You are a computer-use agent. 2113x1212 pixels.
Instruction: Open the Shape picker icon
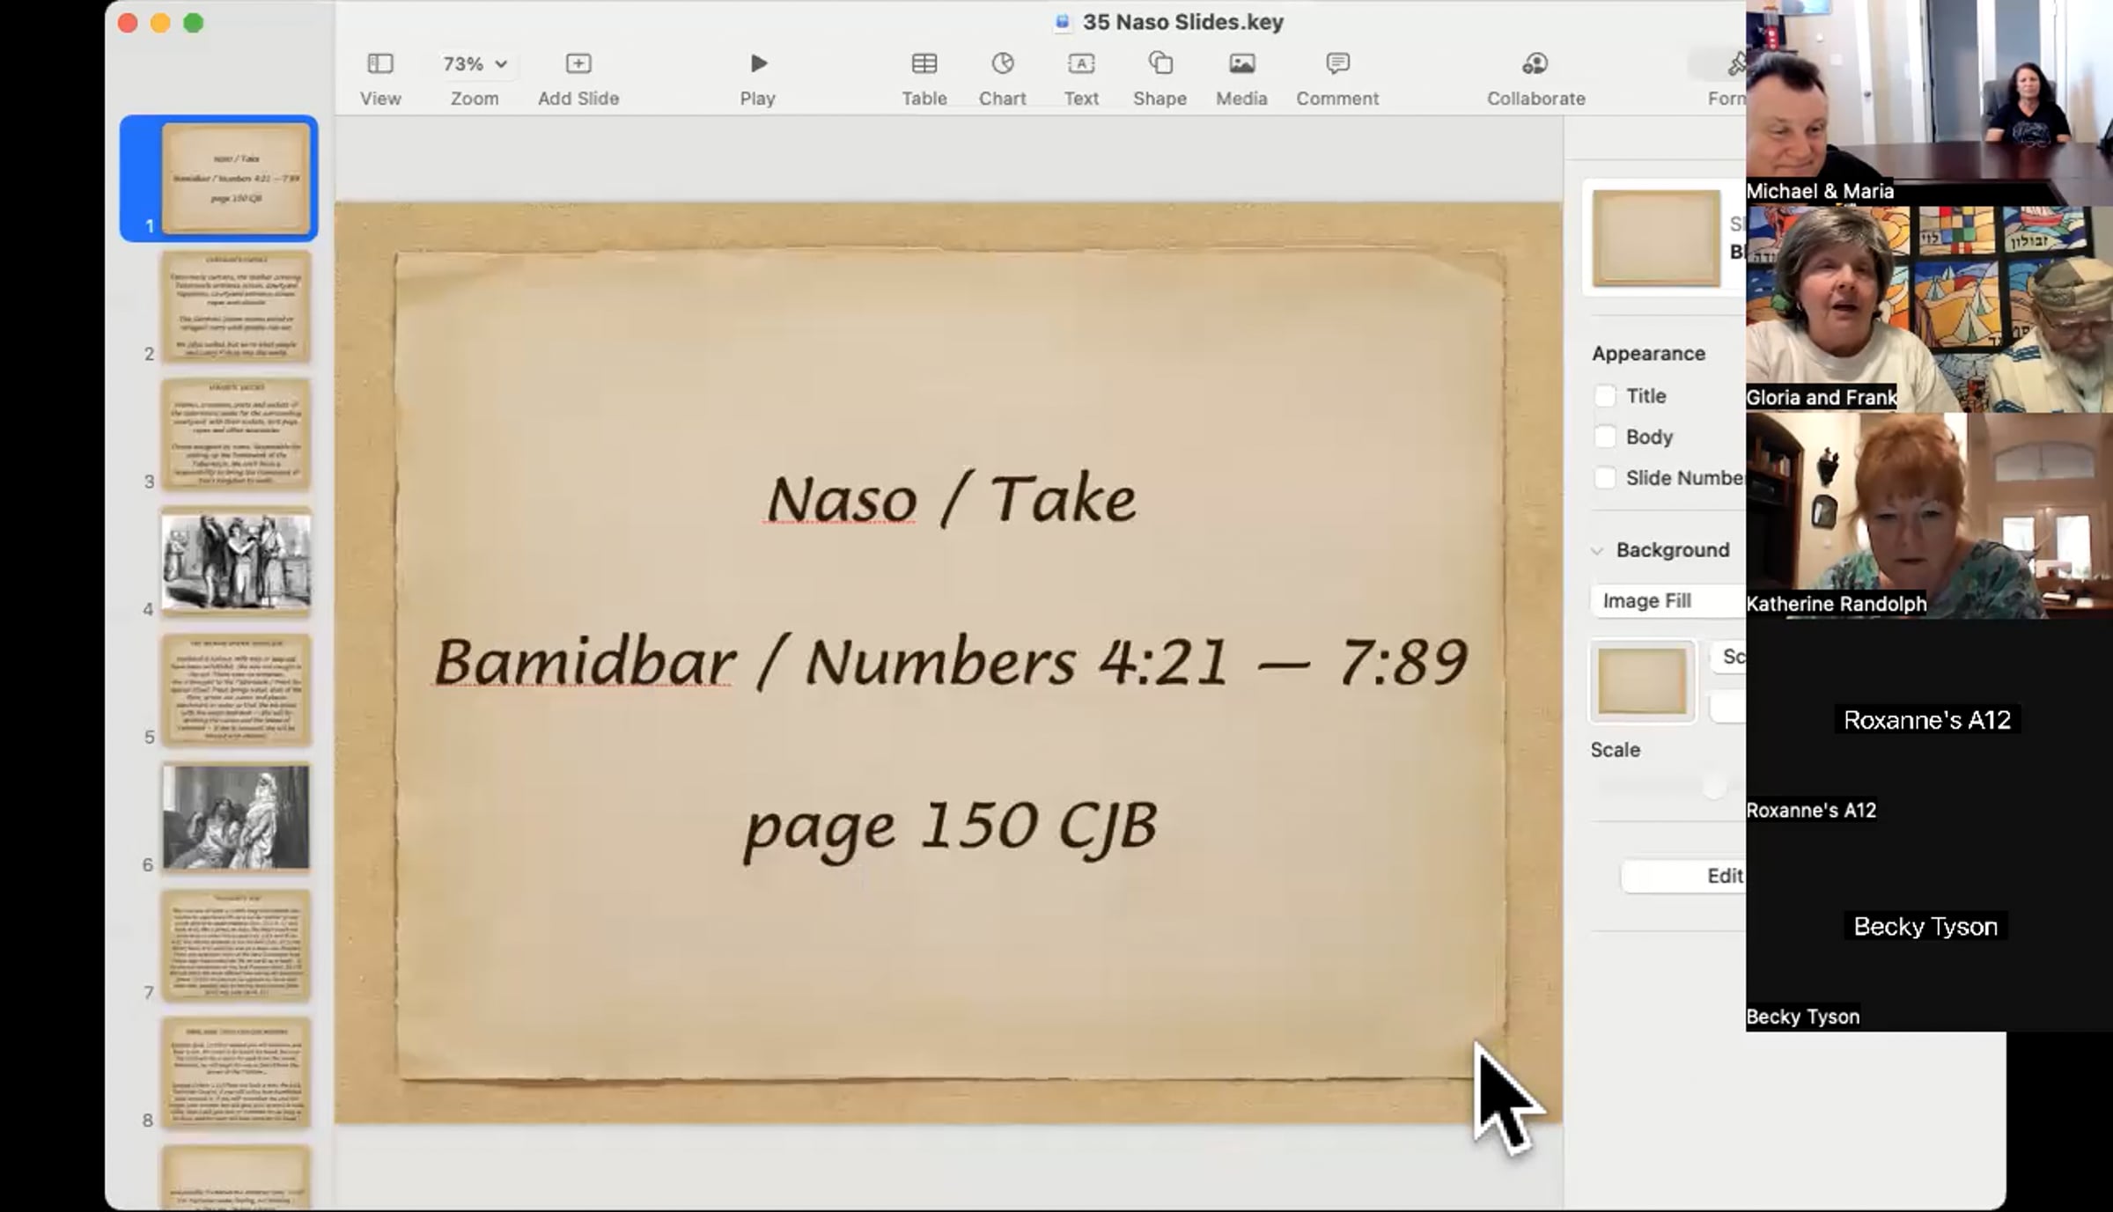pos(1160,64)
